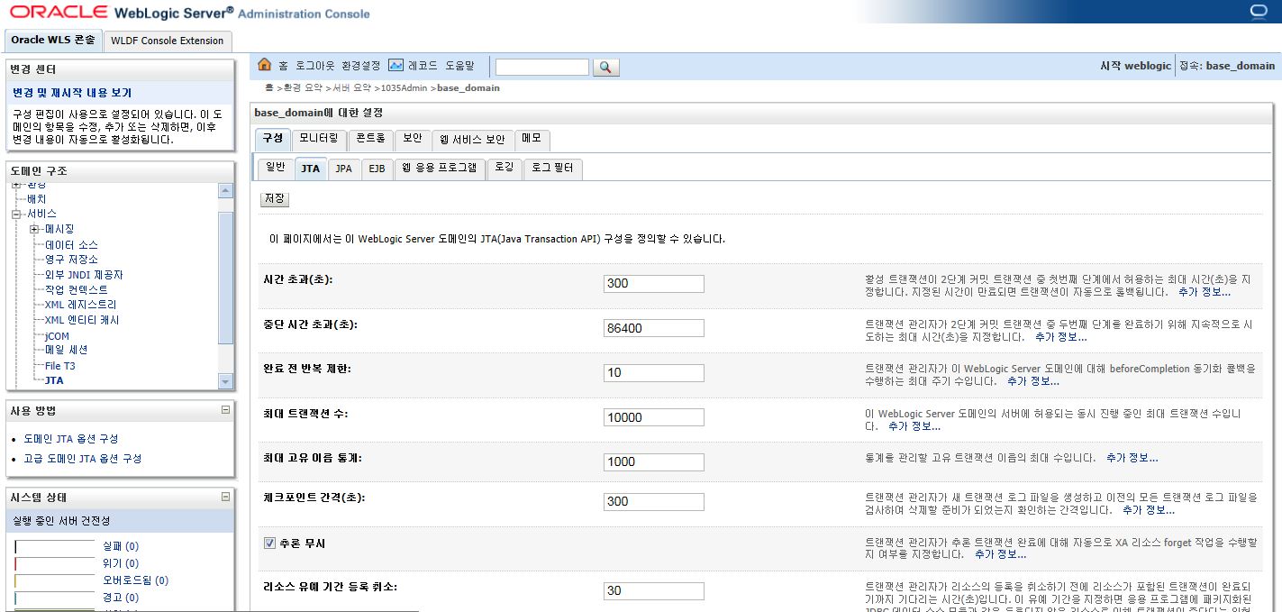The image size is (1282, 612).
Task: Collapse the 시스템 상태 panel
Action: point(225,497)
